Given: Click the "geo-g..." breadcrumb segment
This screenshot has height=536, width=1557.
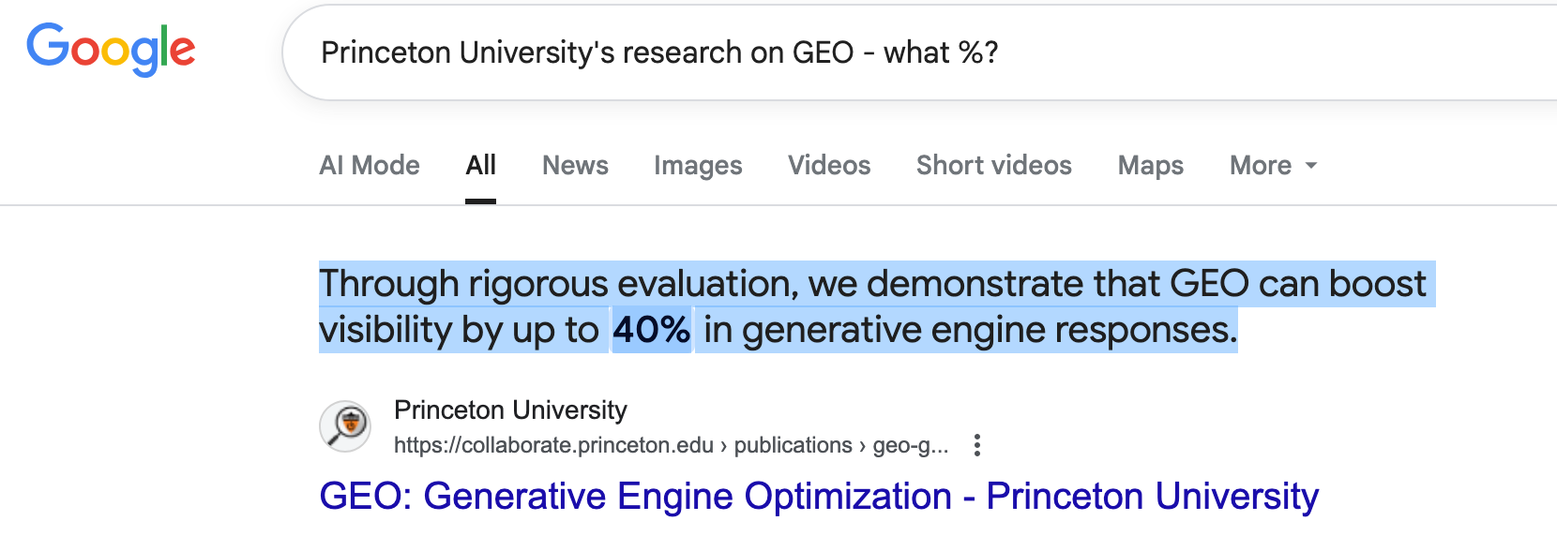Looking at the screenshot, I should pos(910,445).
